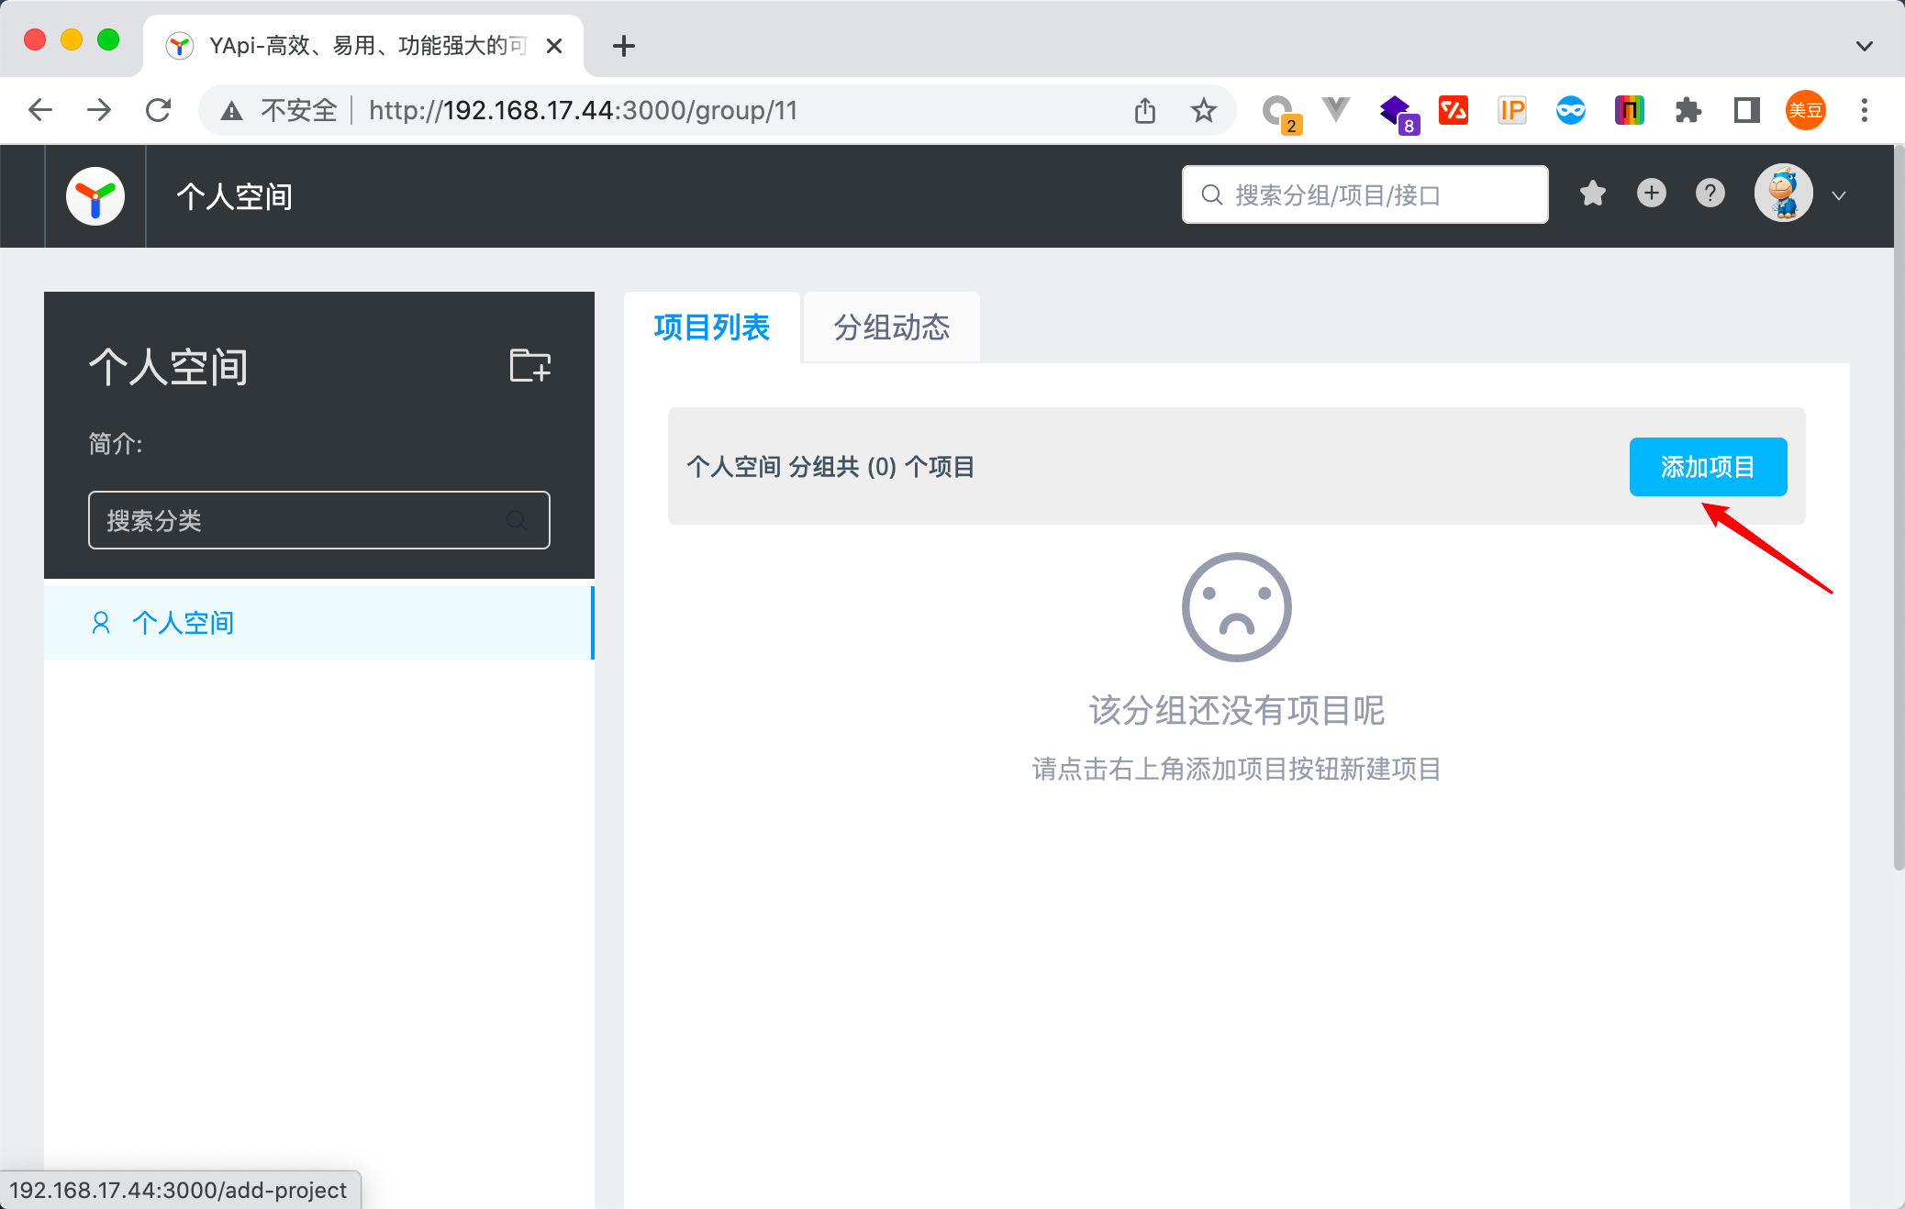
Task: Switch to 分组动态 tab
Action: pos(891,327)
